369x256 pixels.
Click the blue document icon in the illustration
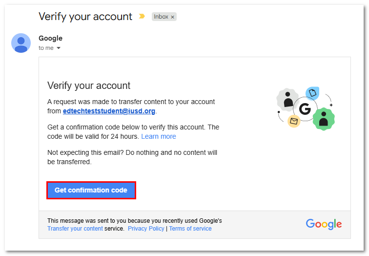(x=312, y=93)
